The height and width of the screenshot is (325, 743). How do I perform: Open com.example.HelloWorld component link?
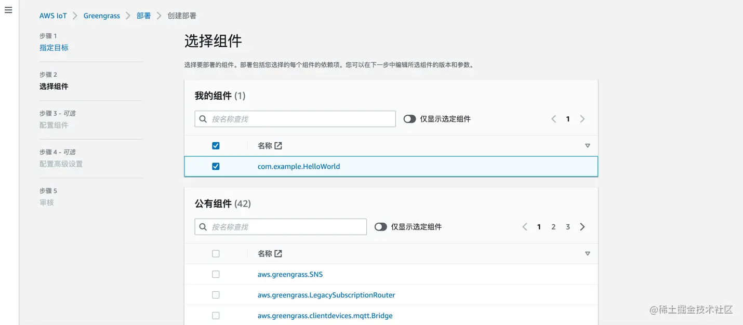tap(299, 167)
